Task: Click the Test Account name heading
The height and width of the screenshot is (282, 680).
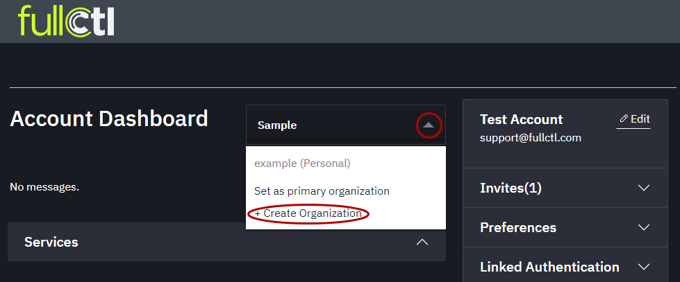Action: click(x=521, y=119)
